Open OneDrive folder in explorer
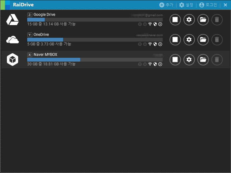Image resolution: width=231 pixels, height=173 pixels. [x=203, y=40]
